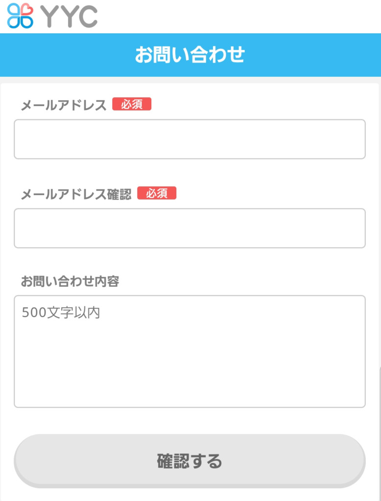Focus the メールアドレス確認 input field

pyautogui.click(x=190, y=228)
